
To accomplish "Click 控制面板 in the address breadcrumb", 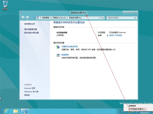I will click(46, 18).
